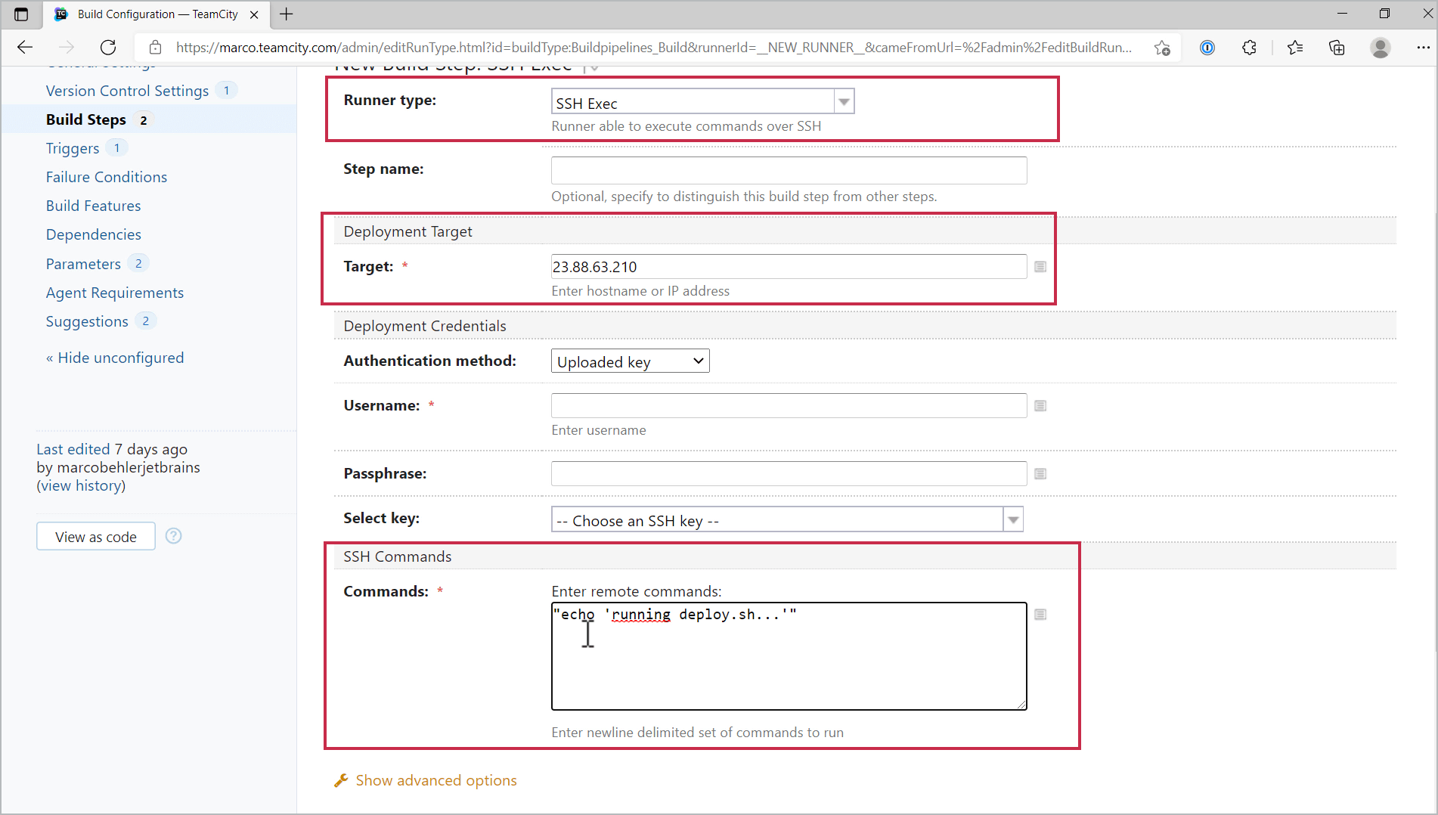Open browser extensions puzzle icon
Screen dimensions: 1438x815
(1249, 48)
